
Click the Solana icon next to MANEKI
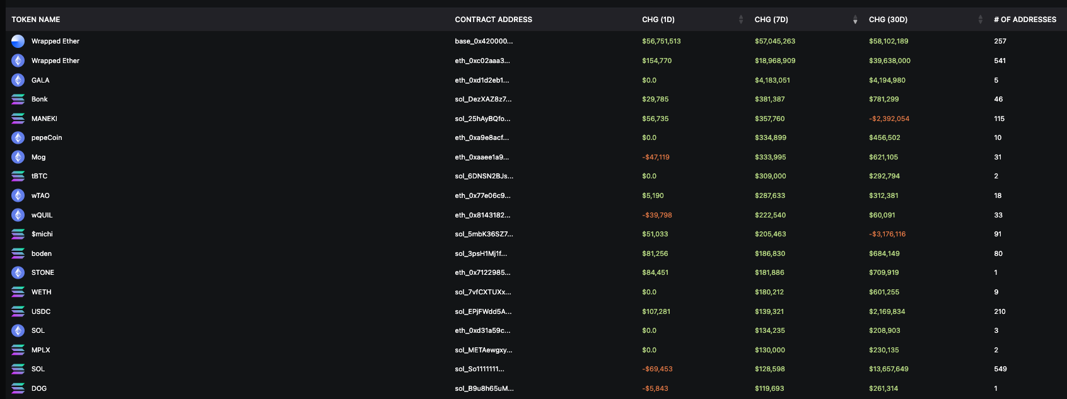(x=18, y=119)
